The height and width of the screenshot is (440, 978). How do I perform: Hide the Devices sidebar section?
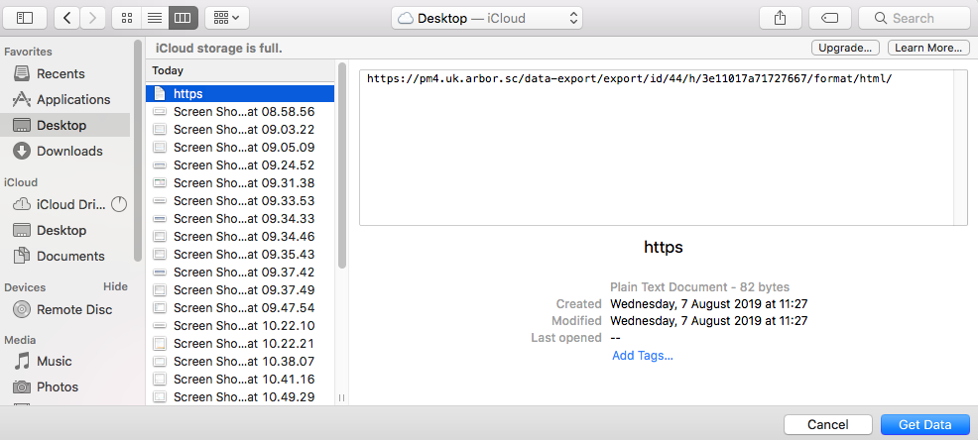coord(115,286)
